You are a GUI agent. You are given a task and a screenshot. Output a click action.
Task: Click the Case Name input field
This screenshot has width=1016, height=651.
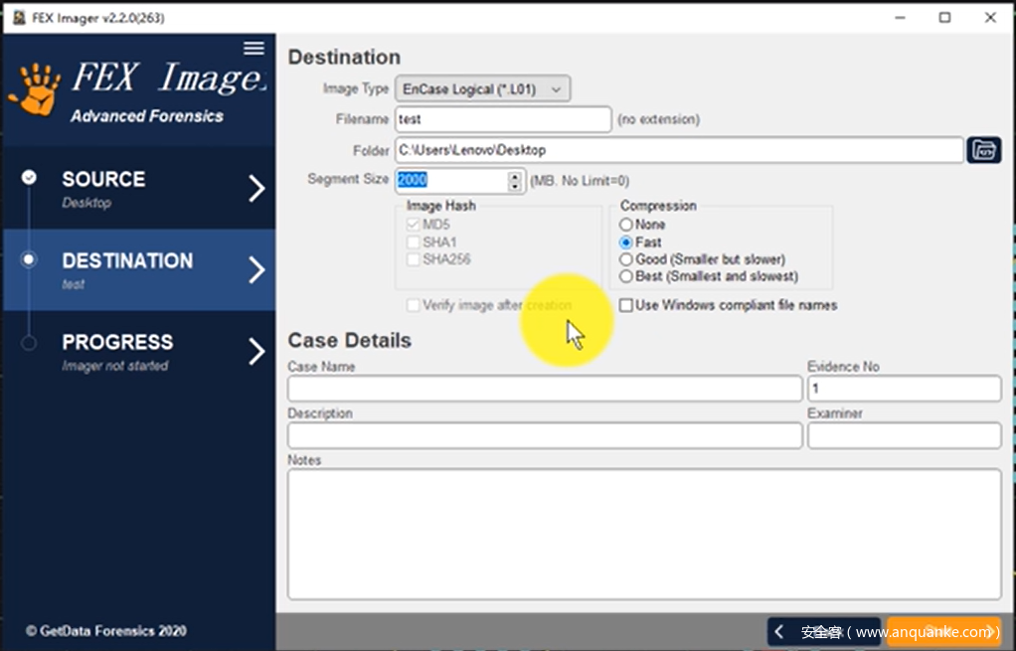pos(545,389)
